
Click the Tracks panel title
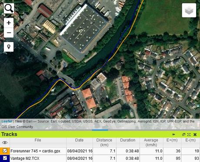(x=9, y=134)
